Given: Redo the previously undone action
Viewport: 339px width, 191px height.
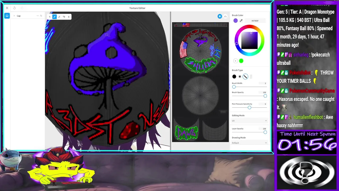Looking at the screenshot, I should [x=22, y=8].
